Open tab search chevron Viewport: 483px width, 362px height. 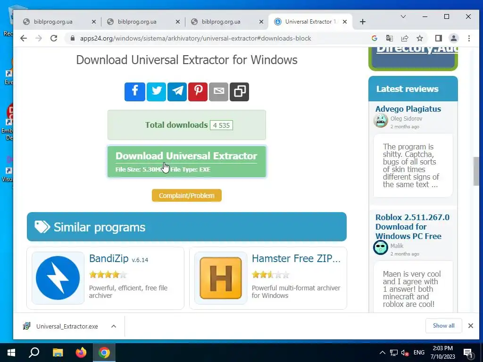point(403,16)
